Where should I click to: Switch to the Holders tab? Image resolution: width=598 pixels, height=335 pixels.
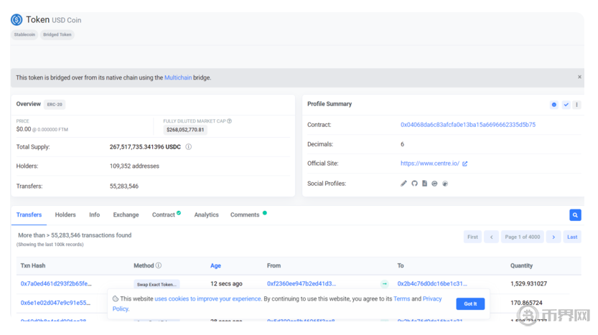[x=65, y=214]
